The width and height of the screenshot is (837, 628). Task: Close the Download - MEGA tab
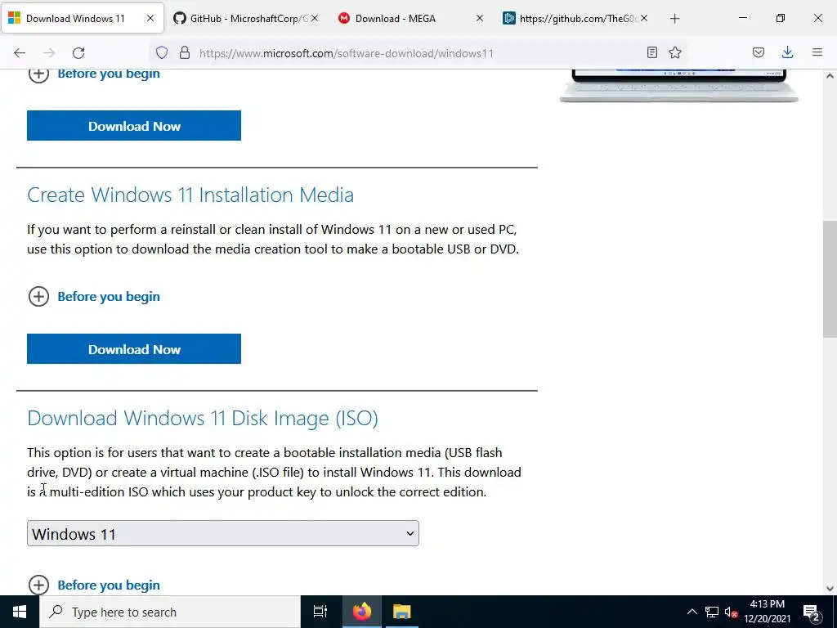point(479,18)
